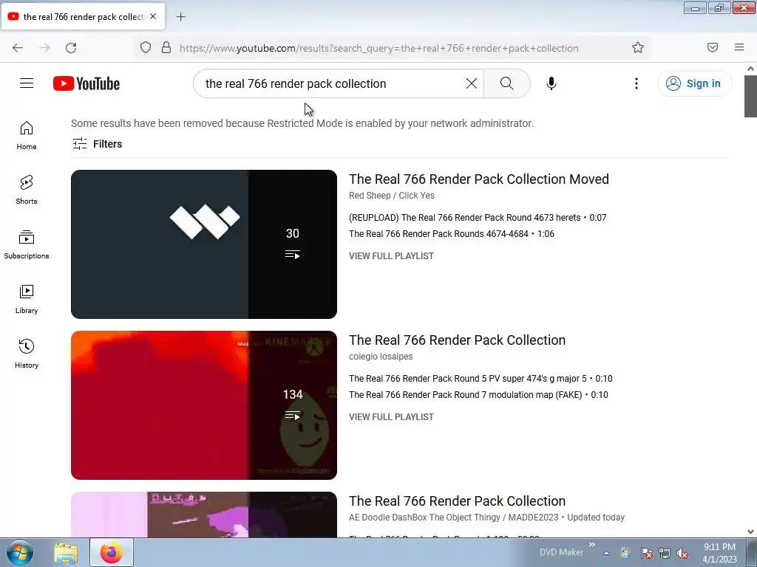Open YouTube settings three-dot menu
This screenshot has width=757, height=567.
click(637, 83)
